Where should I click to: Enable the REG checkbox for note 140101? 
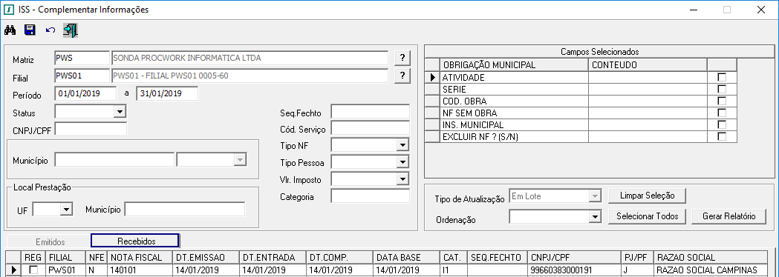click(x=33, y=270)
